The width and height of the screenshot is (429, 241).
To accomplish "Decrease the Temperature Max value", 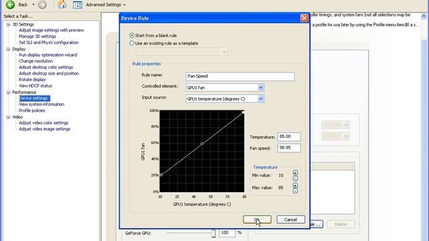I will pos(295,191).
